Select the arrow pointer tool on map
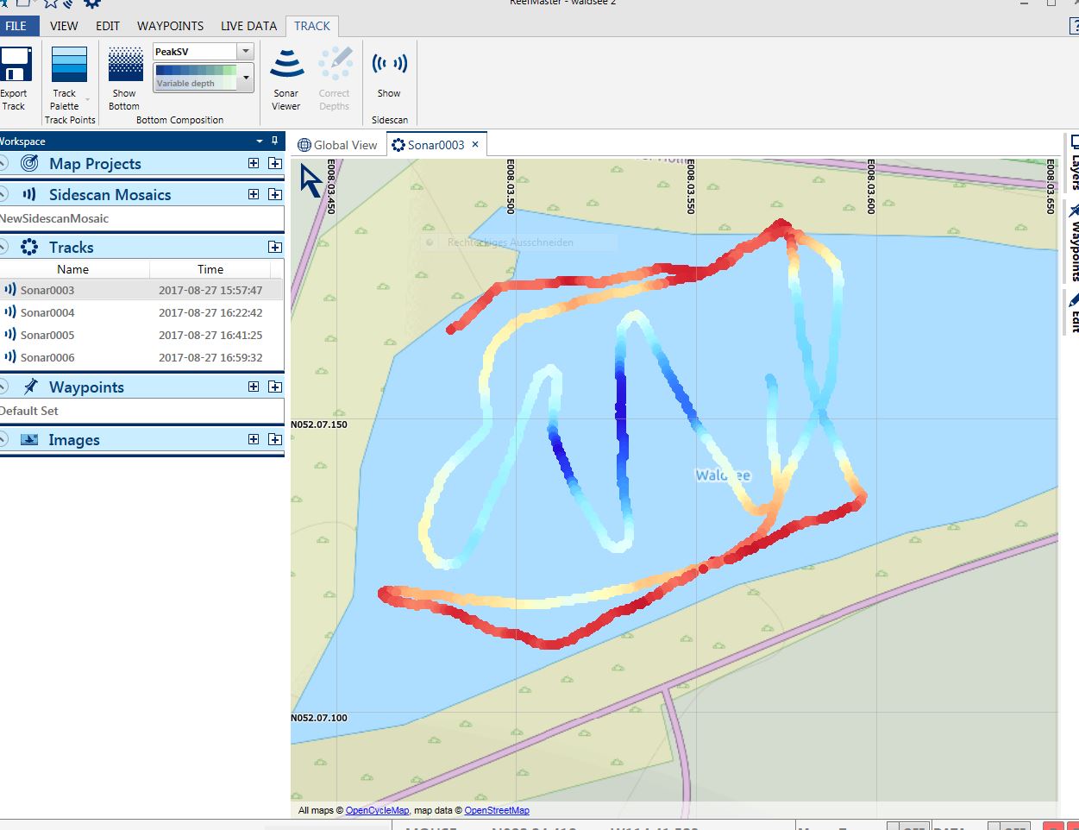The width and height of the screenshot is (1079, 830). (311, 181)
